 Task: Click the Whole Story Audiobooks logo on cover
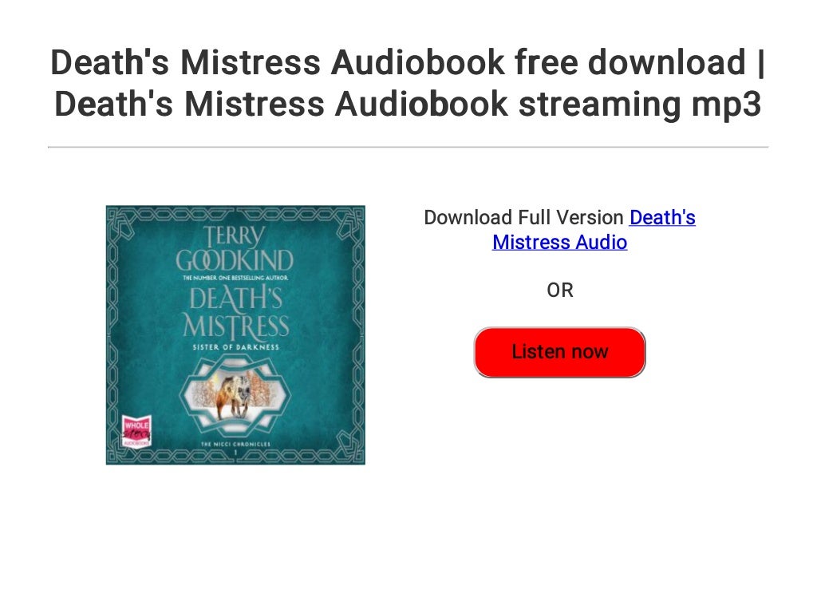click(136, 431)
